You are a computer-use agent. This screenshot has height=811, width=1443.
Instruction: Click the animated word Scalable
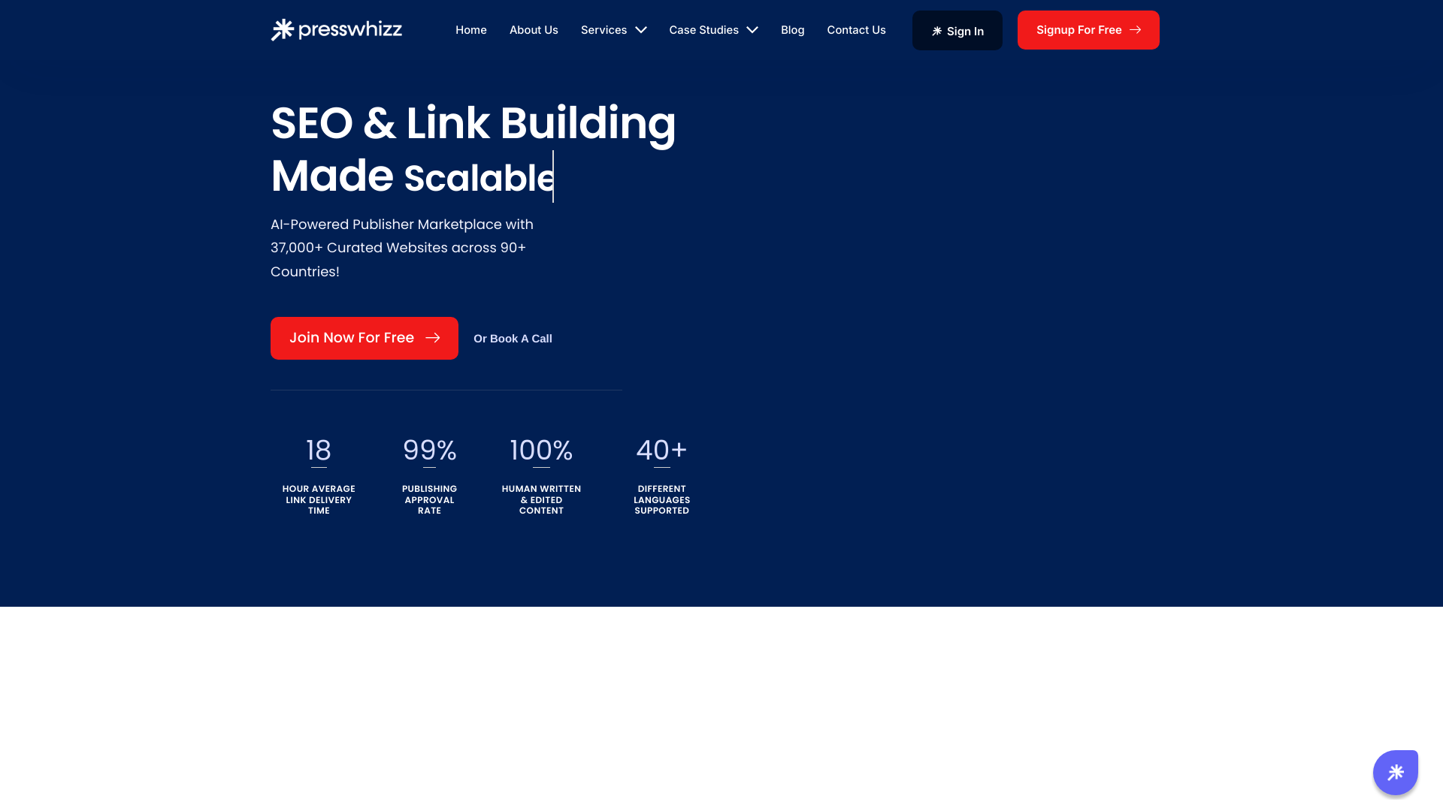pyautogui.click(x=479, y=179)
